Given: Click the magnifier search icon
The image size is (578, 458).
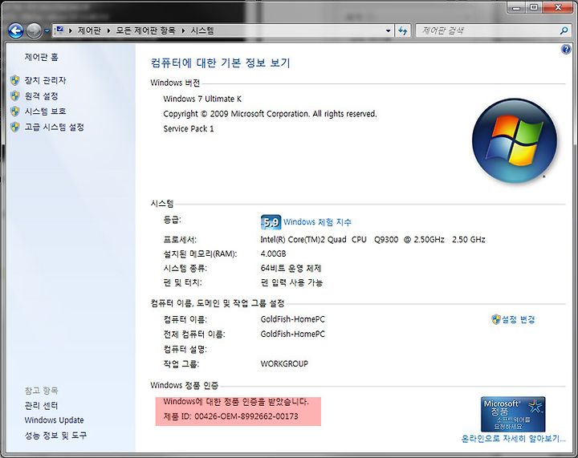Looking at the screenshot, I should click(564, 31).
